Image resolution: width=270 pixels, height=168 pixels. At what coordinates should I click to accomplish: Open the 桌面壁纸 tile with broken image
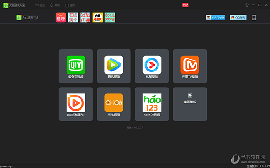pyautogui.click(x=190, y=104)
